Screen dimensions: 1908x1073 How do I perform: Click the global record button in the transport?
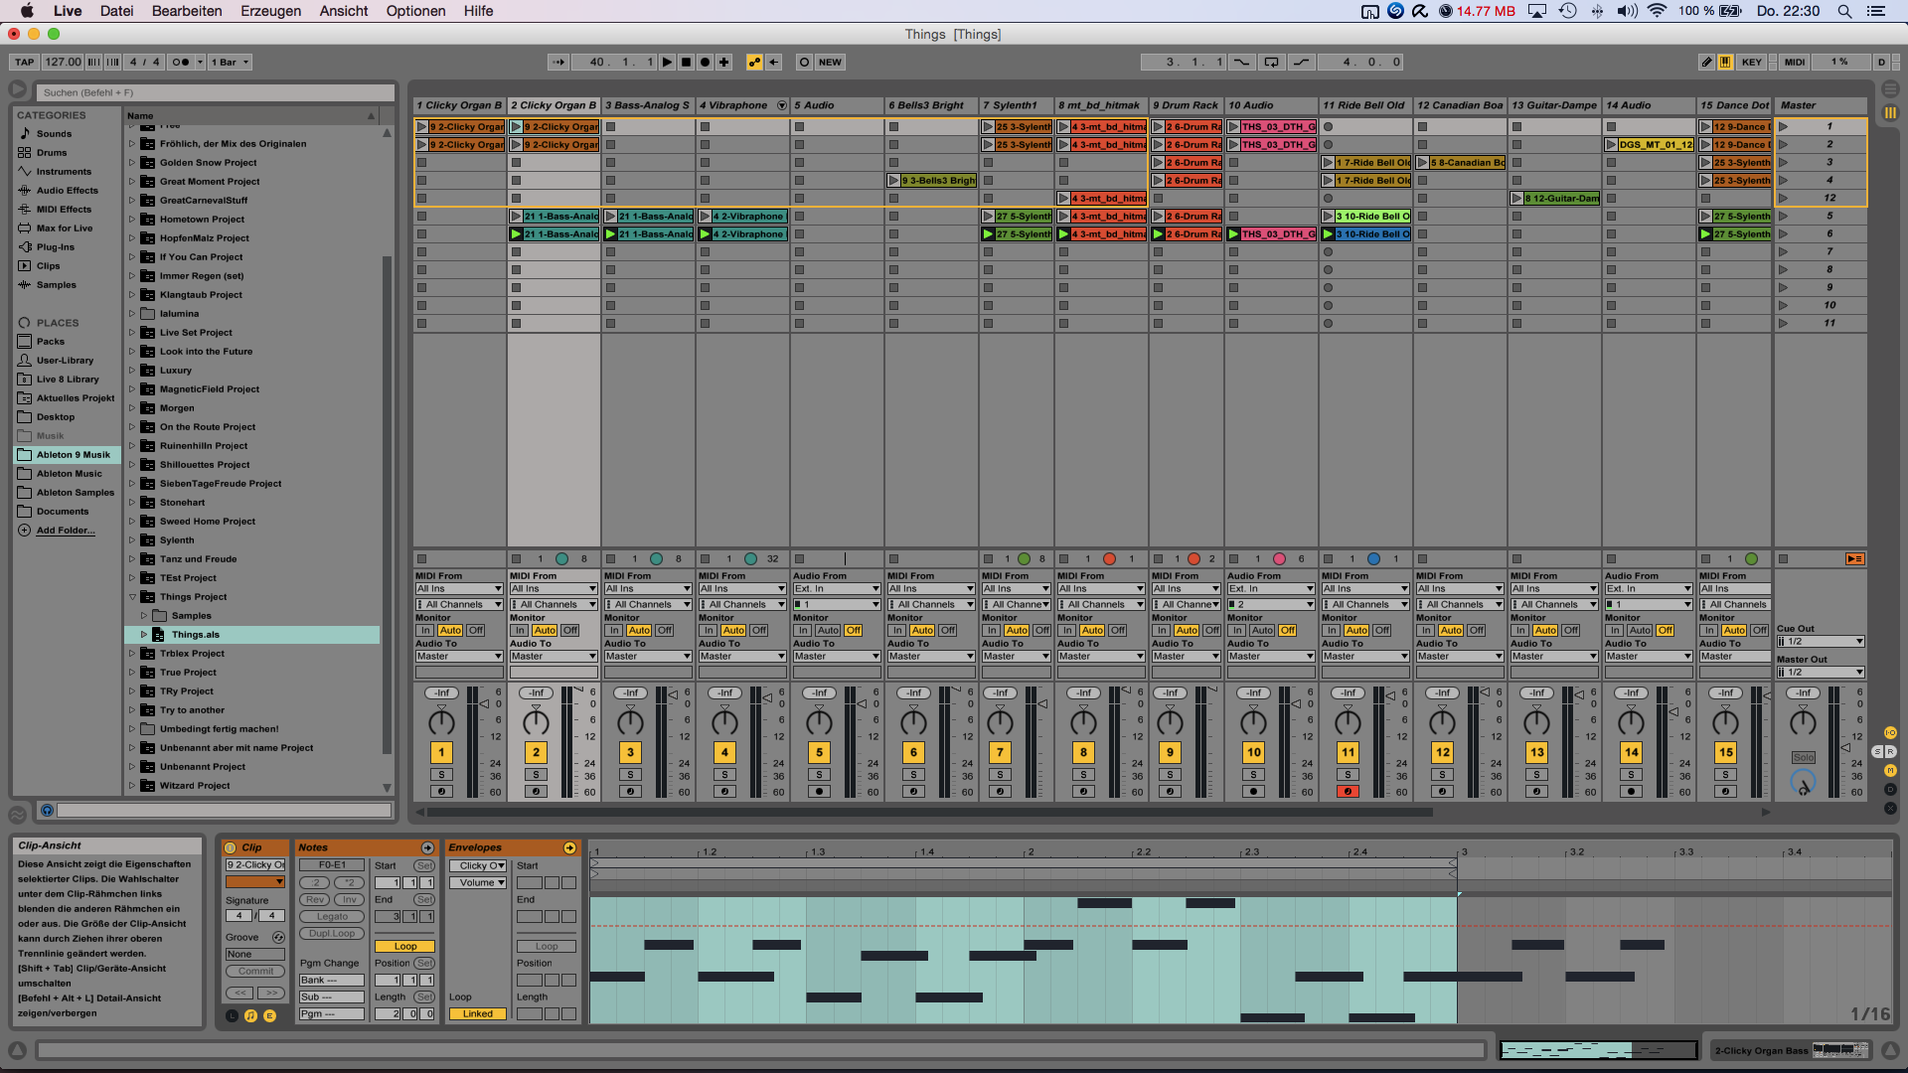(704, 62)
